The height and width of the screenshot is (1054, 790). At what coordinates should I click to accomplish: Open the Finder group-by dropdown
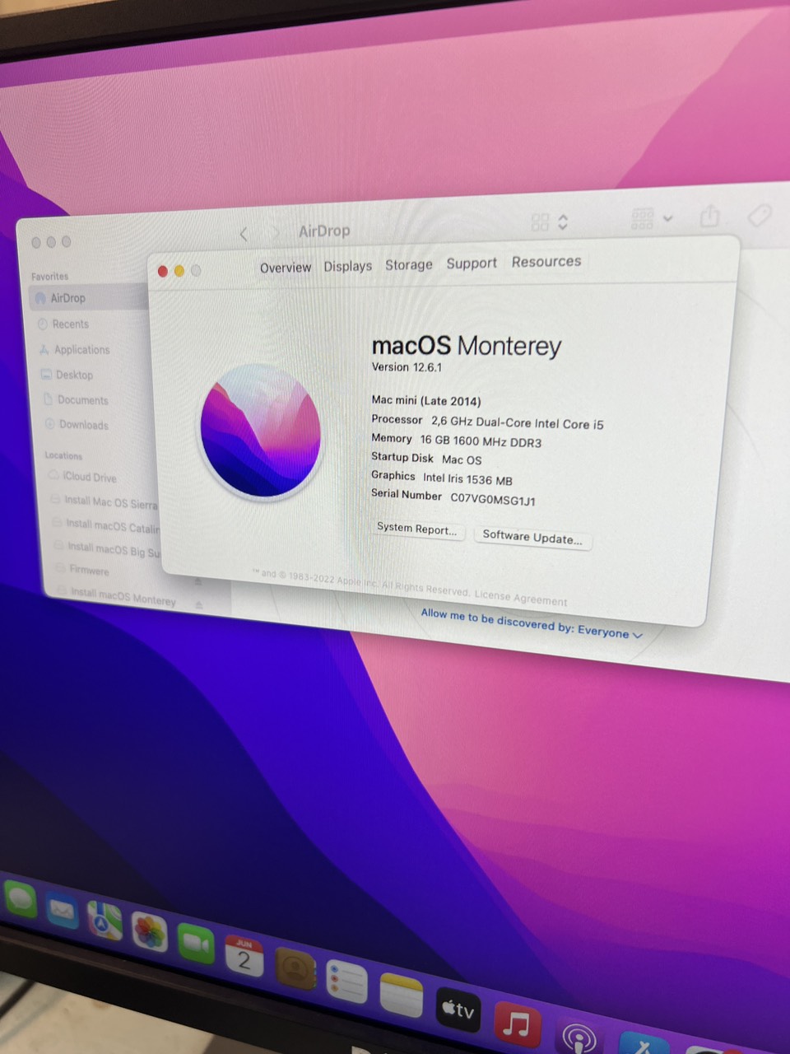651,218
